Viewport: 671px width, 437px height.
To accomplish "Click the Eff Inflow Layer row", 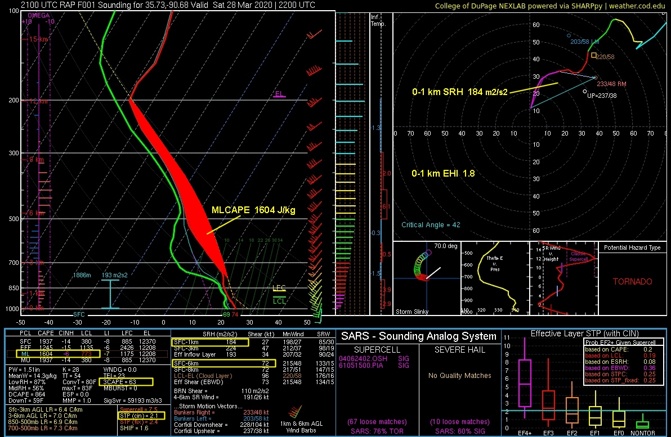I will pyautogui.click(x=254, y=354).
